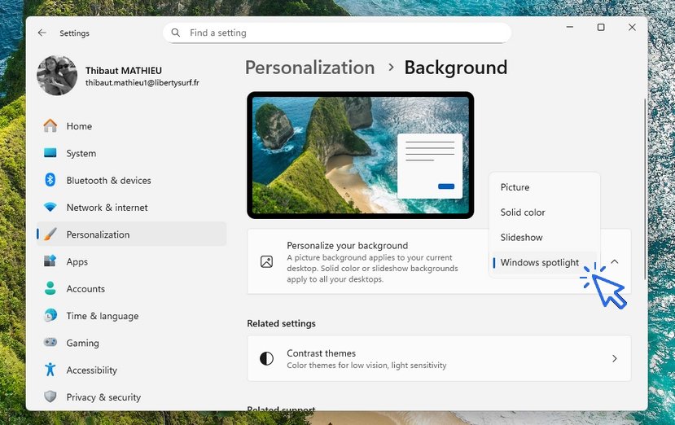Click the Bluetooth & devices icon
The width and height of the screenshot is (675, 425).
click(x=50, y=180)
